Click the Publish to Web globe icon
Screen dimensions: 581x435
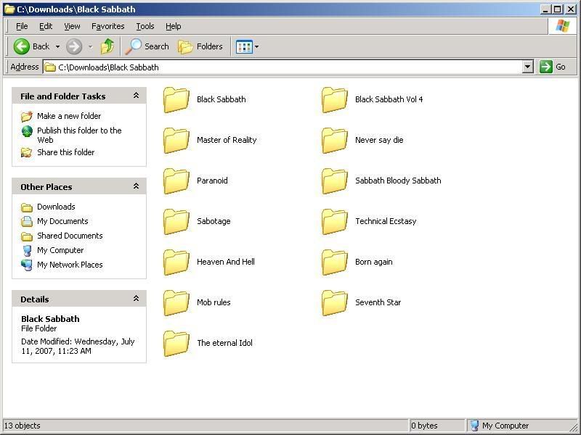(x=27, y=131)
